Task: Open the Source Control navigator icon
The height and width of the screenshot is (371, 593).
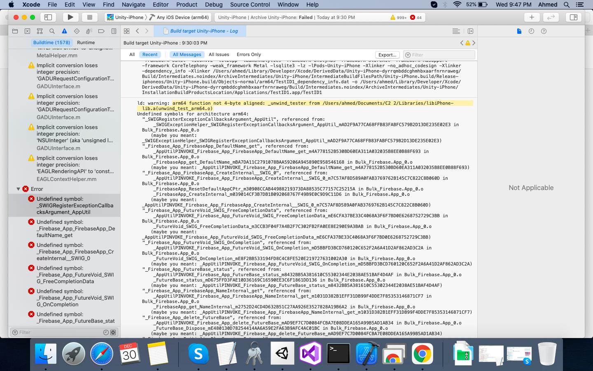Action: point(27,31)
